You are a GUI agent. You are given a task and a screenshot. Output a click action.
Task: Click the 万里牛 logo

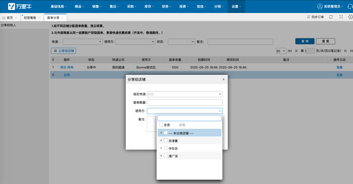click(20, 6)
